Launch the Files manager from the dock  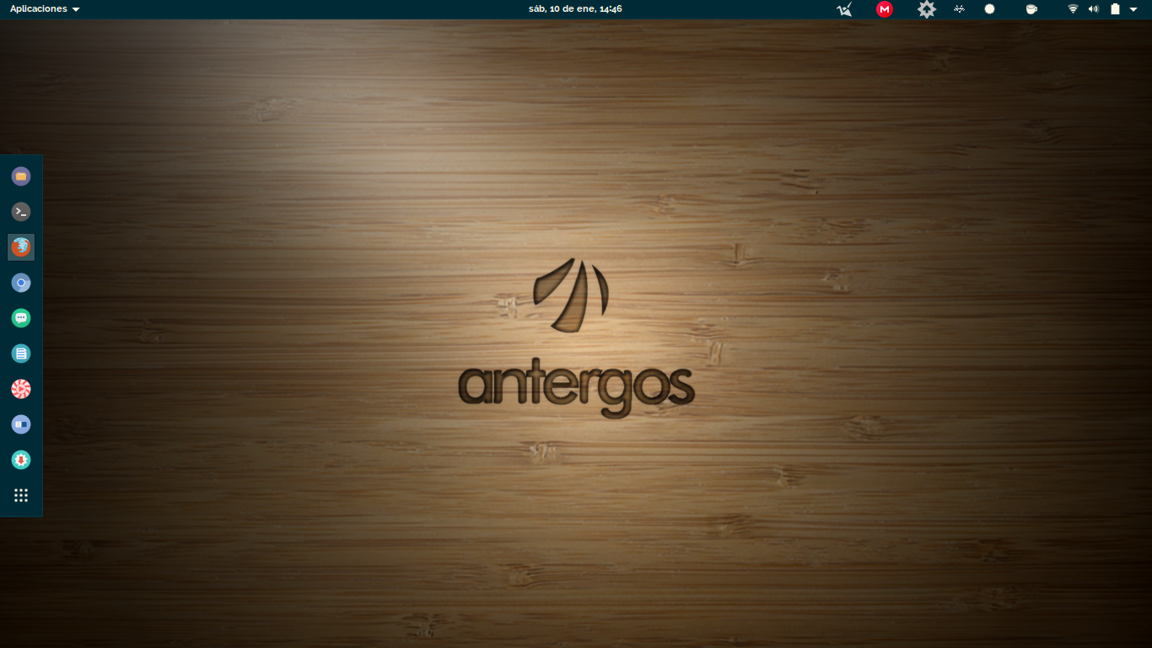[x=21, y=176]
